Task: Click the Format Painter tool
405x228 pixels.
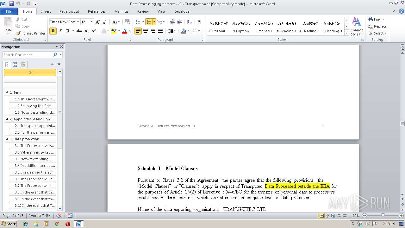Action: (x=31, y=33)
